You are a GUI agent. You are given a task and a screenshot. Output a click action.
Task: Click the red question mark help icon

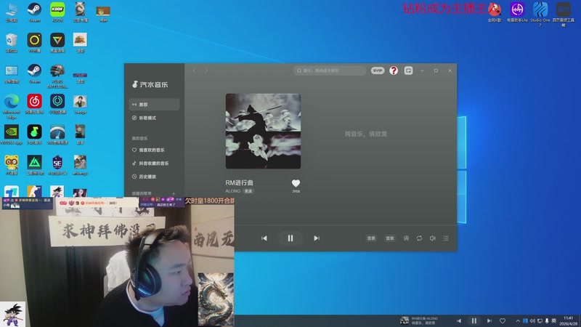[x=394, y=70]
